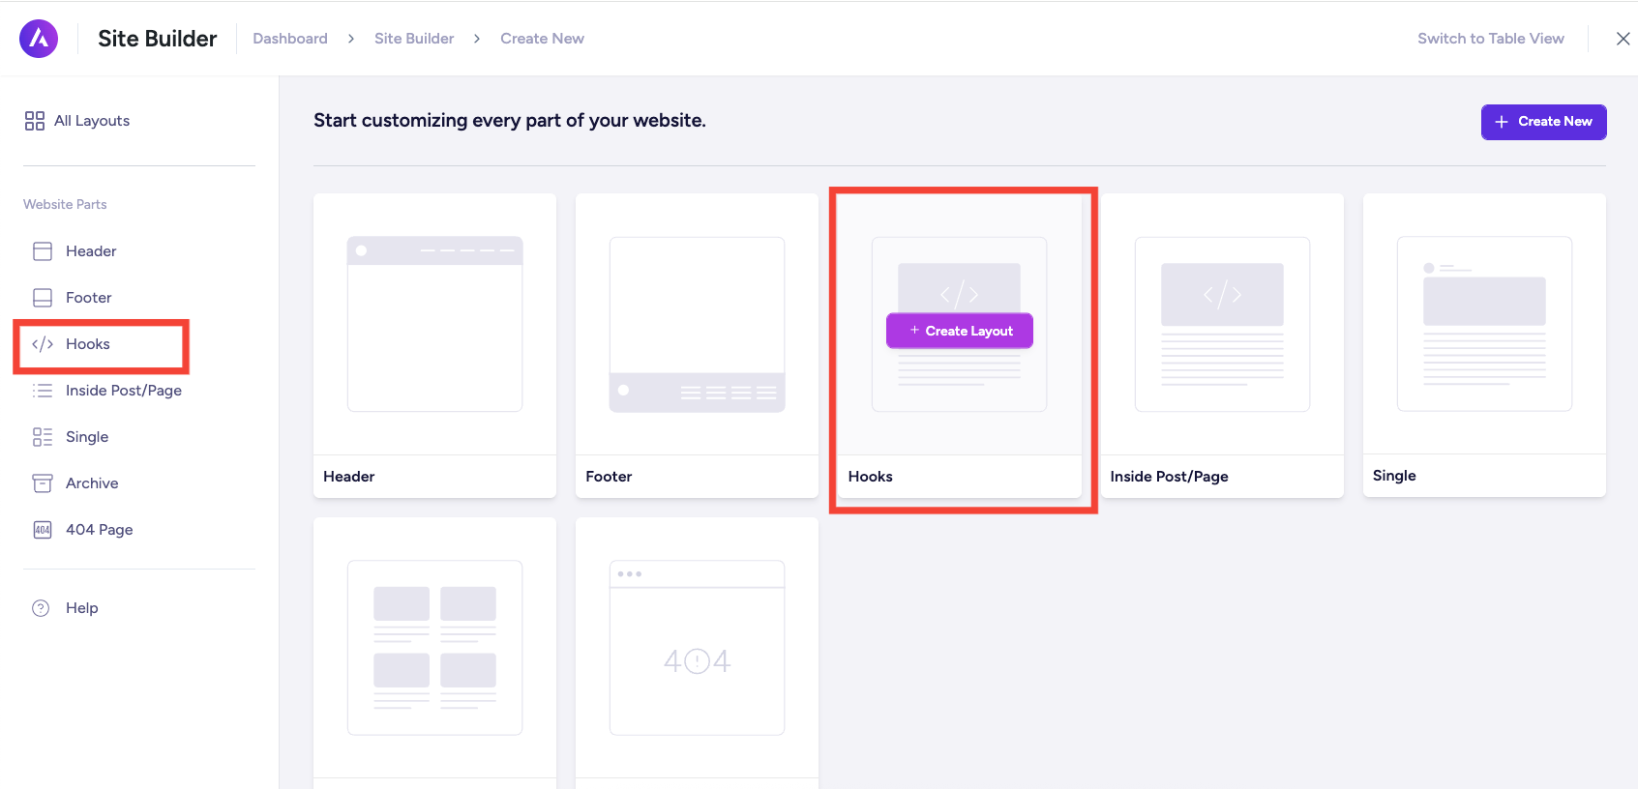Open Help question mark icon

click(41, 608)
